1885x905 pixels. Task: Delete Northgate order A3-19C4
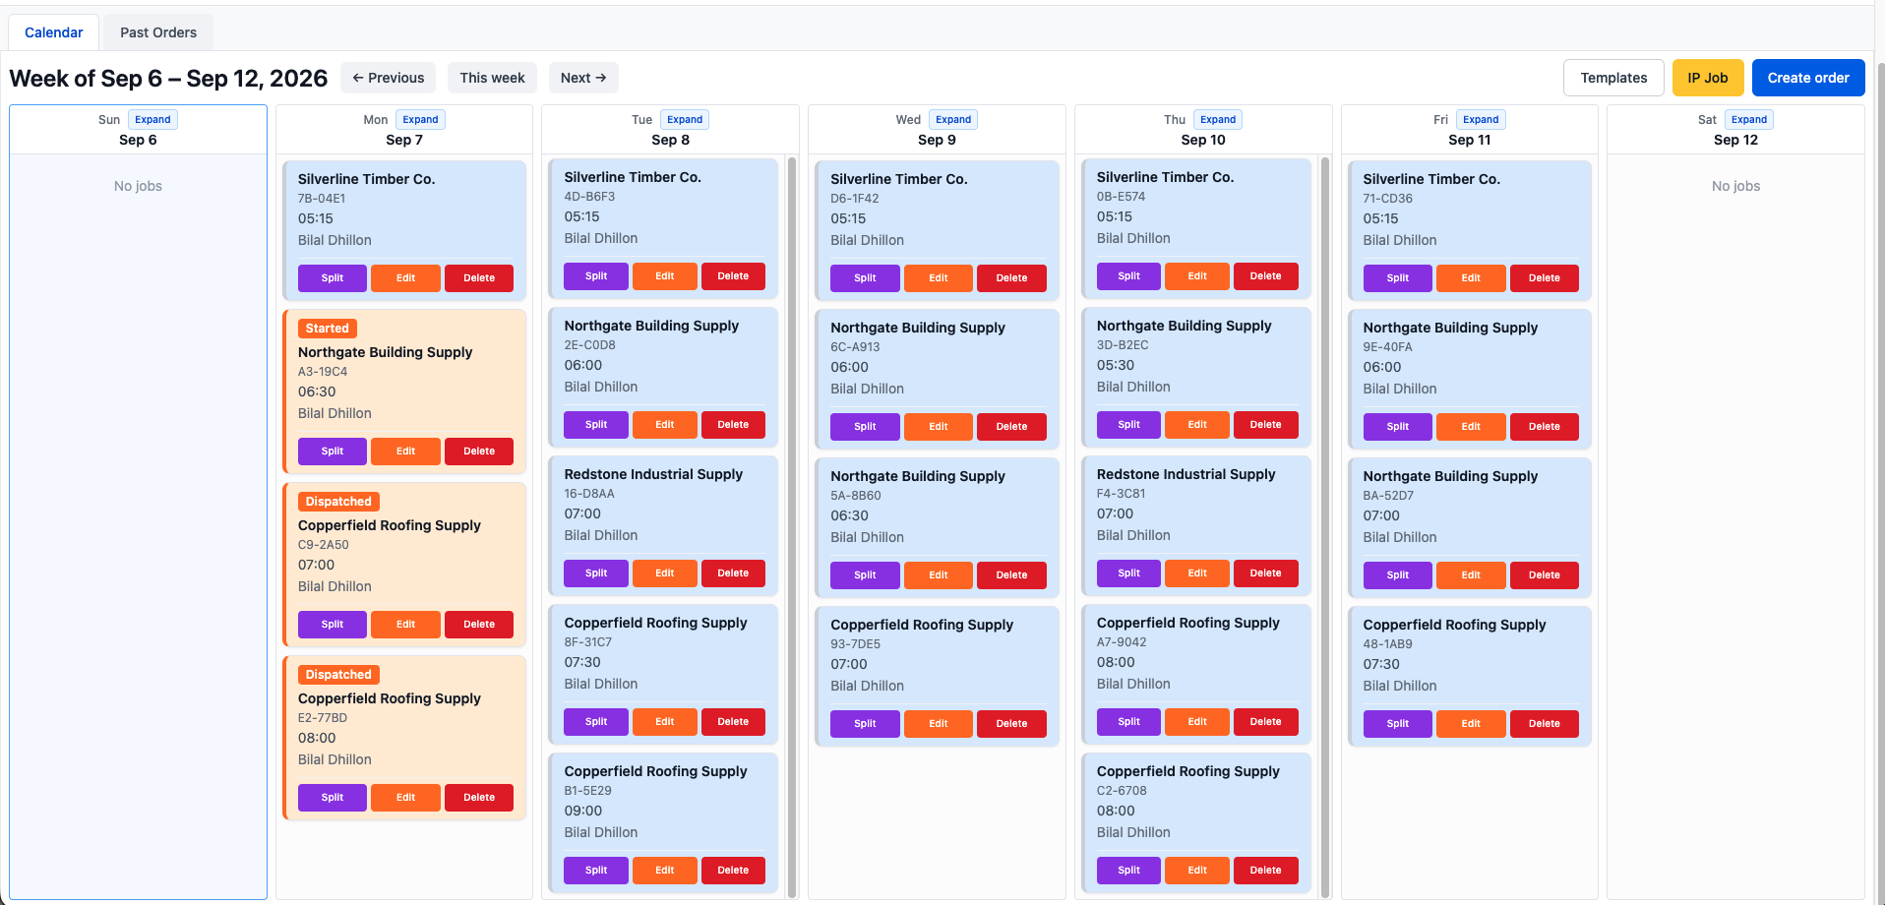[x=479, y=452]
